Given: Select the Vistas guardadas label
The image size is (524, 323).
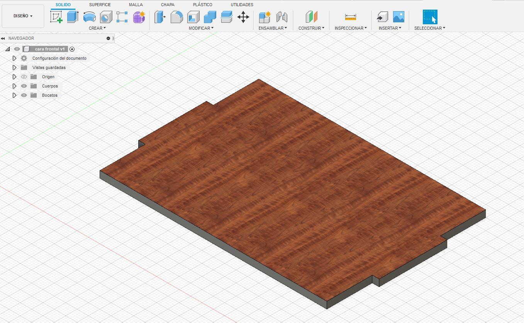Looking at the screenshot, I should pyautogui.click(x=49, y=67).
